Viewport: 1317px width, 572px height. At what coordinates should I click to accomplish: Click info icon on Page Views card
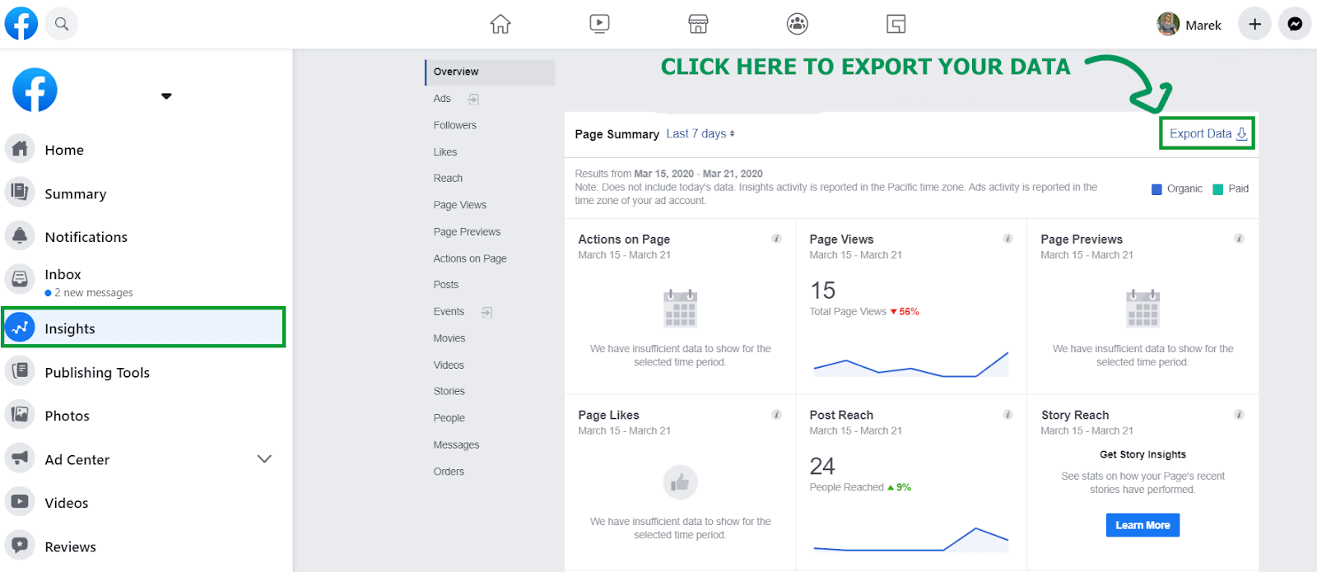1008,239
